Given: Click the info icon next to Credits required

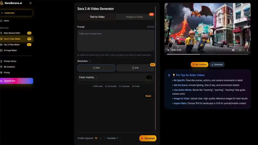Looking at the screenshot, I should (x=101, y=138).
